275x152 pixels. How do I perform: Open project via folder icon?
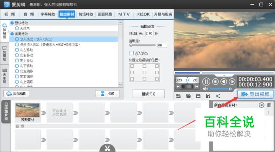point(188,96)
